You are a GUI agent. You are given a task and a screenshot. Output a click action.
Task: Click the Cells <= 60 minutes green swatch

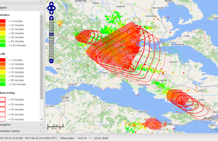[x=2, y=85]
